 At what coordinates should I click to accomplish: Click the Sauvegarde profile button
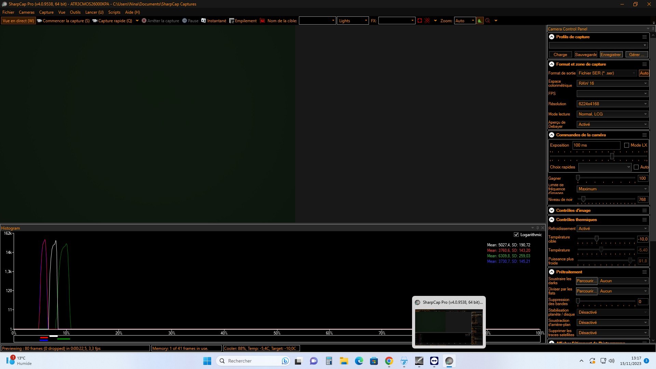coord(586,55)
